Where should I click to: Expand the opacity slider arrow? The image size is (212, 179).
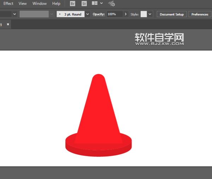[x=125, y=14]
